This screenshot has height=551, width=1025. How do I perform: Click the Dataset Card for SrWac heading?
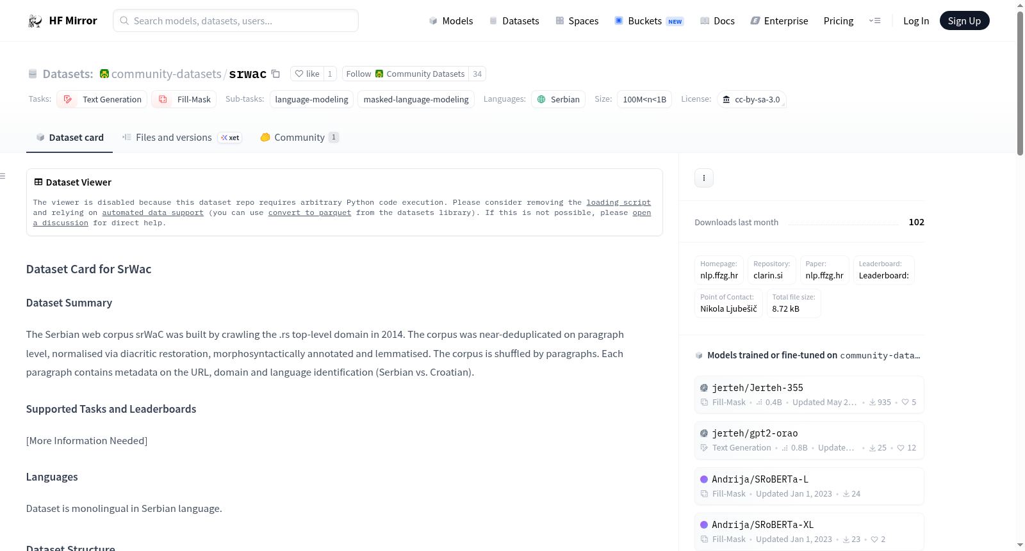[x=89, y=269]
